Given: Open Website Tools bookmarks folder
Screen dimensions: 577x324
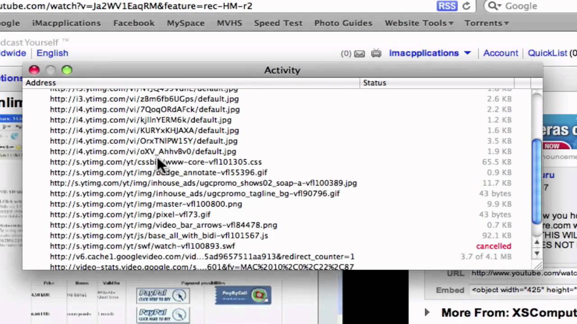Looking at the screenshot, I should click(419, 23).
